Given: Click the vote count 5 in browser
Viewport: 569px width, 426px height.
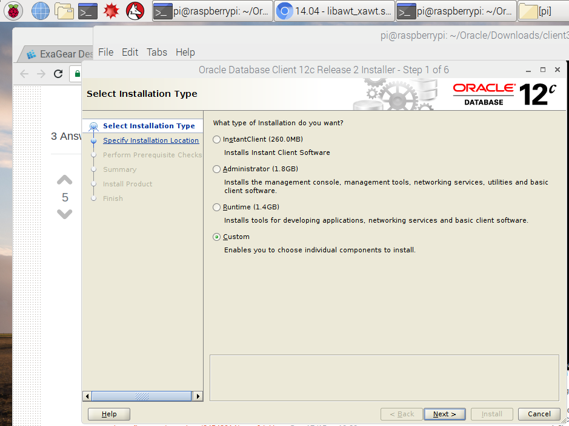Looking at the screenshot, I should point(65,197).
